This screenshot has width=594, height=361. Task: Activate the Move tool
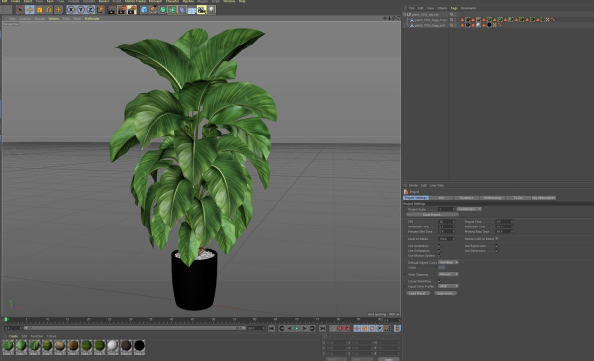[30, 10]
